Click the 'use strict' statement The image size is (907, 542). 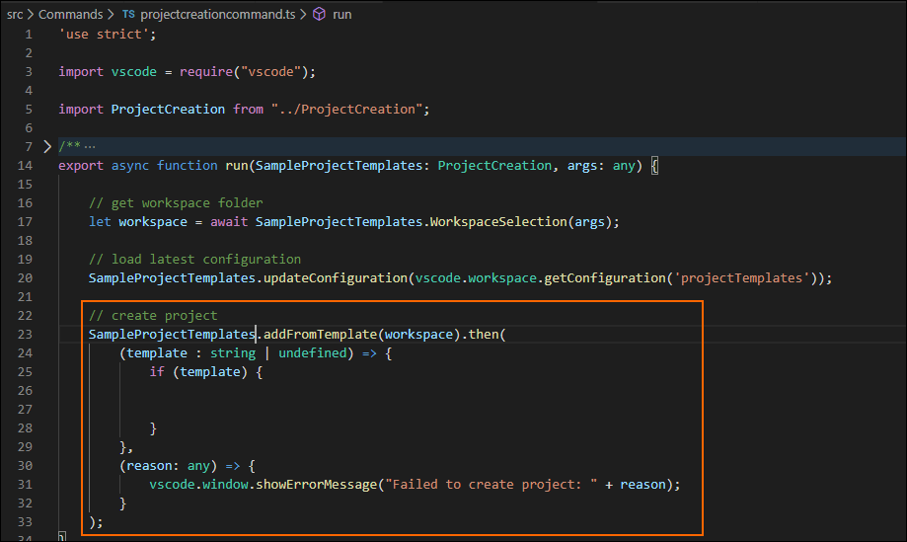click(107, 35)
